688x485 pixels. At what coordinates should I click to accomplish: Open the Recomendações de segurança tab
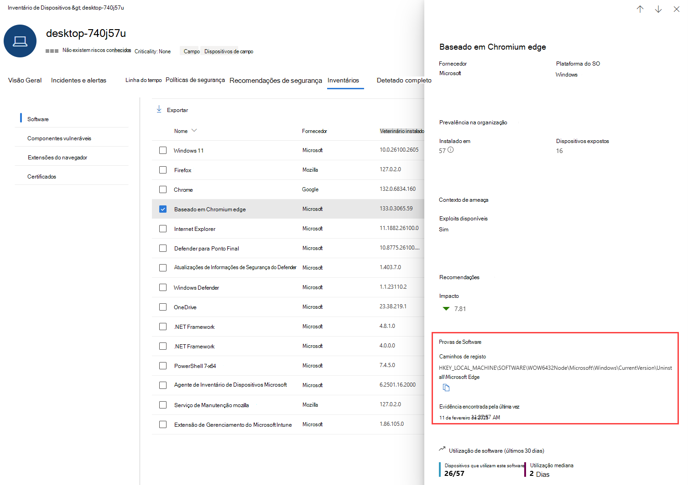[x=276, y=81]
